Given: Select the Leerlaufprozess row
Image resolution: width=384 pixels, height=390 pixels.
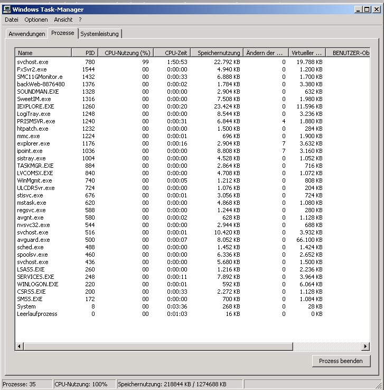Looking at the screenshot, I should [37, 314].
